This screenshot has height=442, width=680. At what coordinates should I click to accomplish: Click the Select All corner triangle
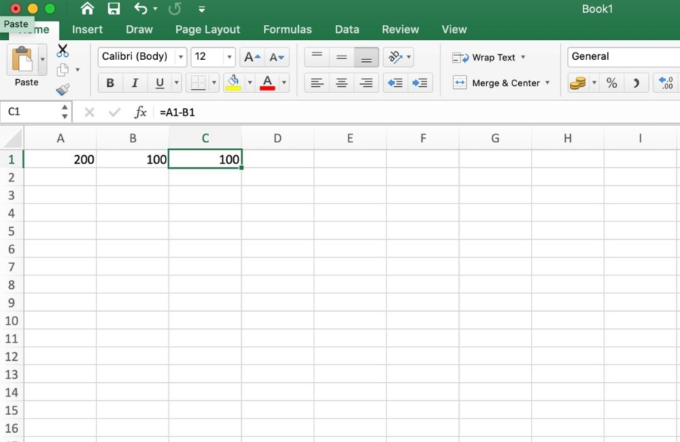pos(12,138)
